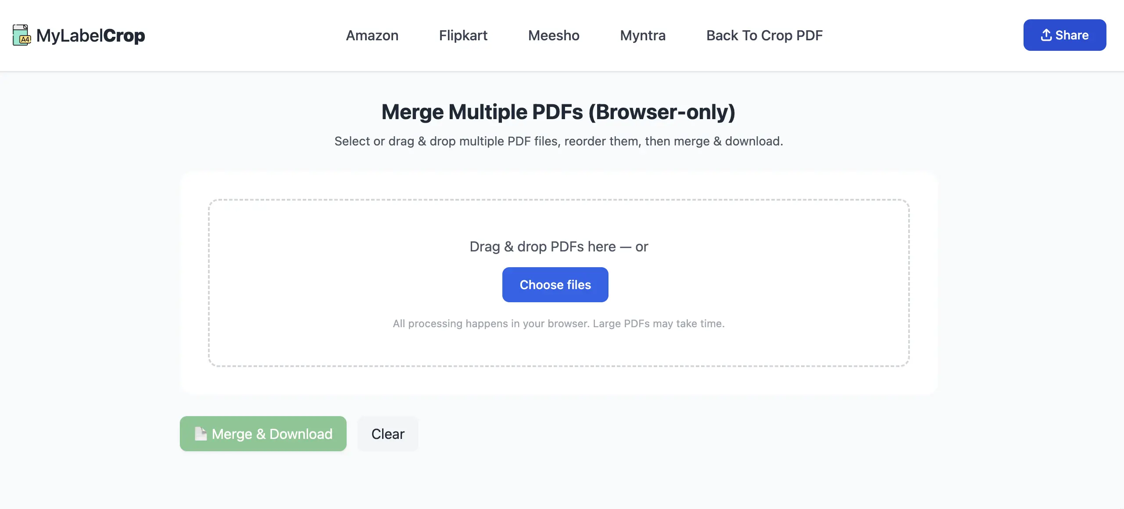Click the reorder and merge subtitle text
Screen dimensions: 1124x509
[x=558, y=141]
